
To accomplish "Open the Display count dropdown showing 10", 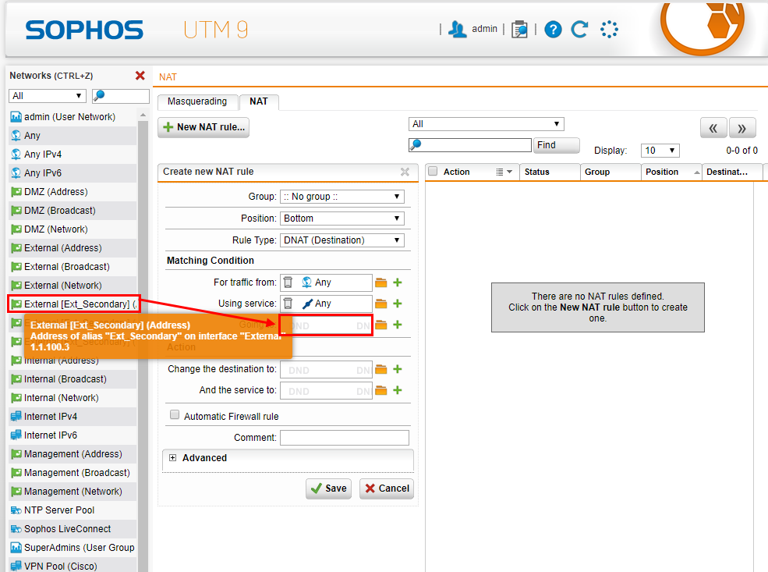I will 660,151.
